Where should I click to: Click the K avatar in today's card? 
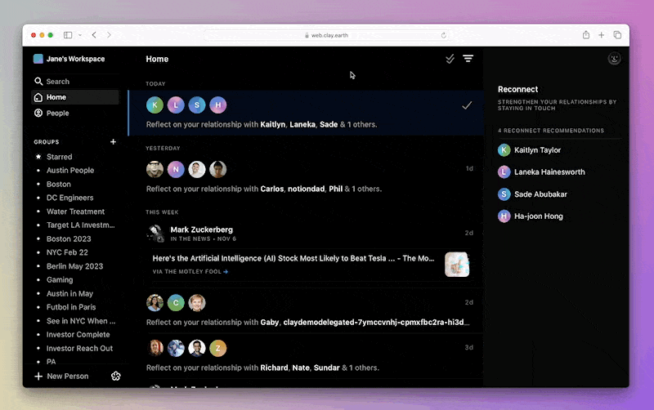[155, 105]
